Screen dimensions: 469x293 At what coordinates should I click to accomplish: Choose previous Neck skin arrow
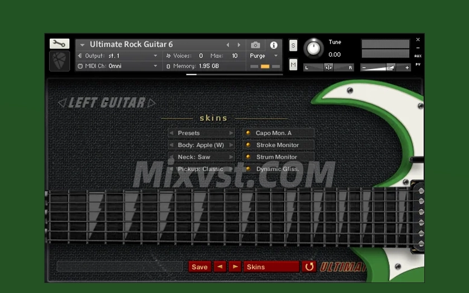171,157
